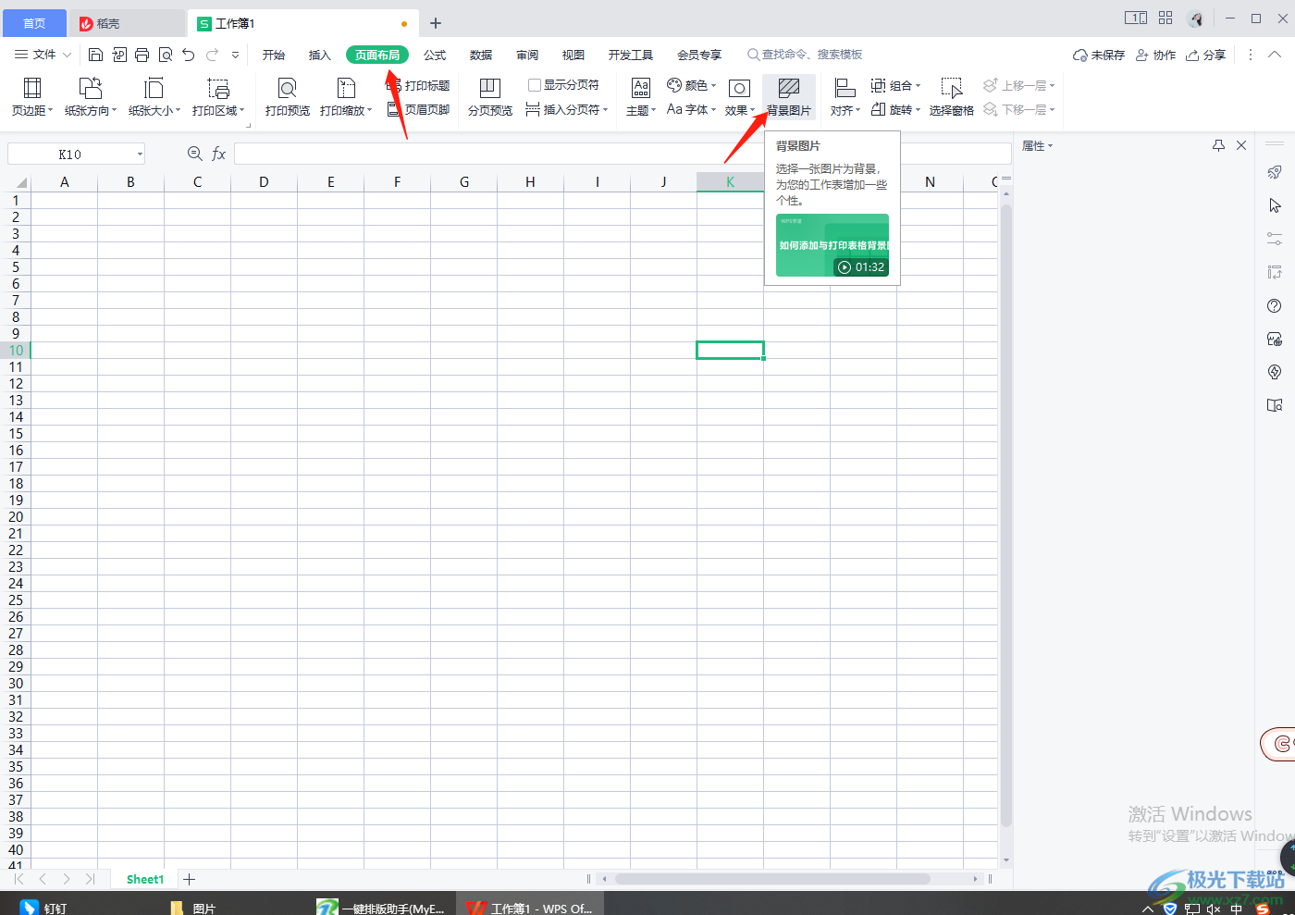The image size is (1295, 915).
Task: Select row header 20
Action: point(16,517)
